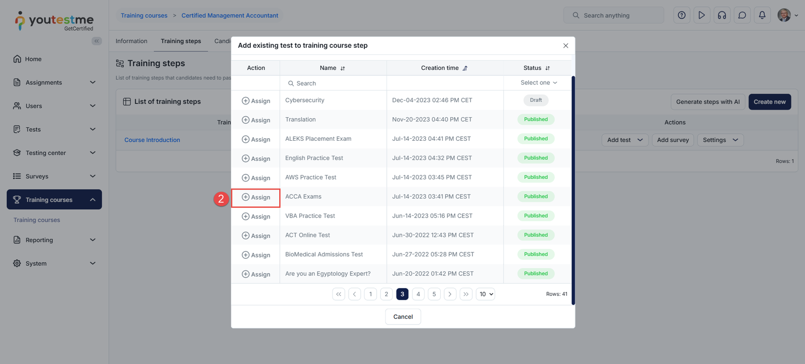Expand the Assignments sidebar menu
The image size is (805, 364).
54,82
